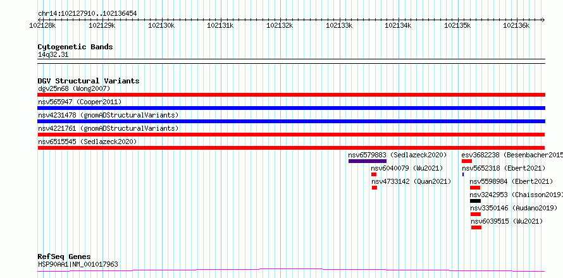The height and width of the screenshot is (278, 563).
Task: Select the purple bar under nsv6579883
Action: (x=368, y=161)
